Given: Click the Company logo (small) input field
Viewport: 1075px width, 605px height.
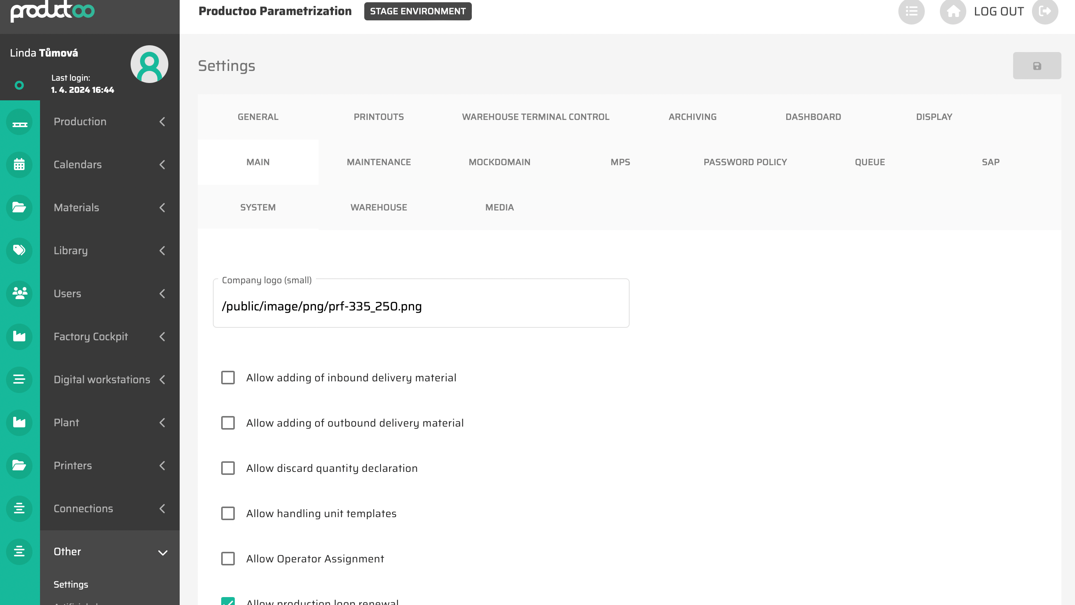Looking at the screenshot, I should click(420, 307).
